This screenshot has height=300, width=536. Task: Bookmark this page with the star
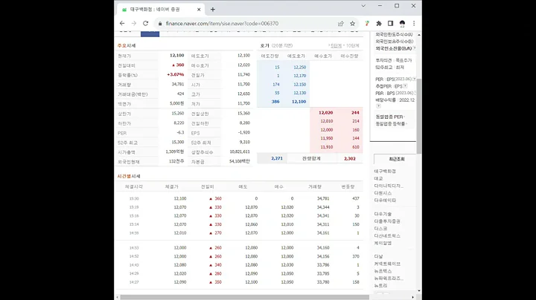click(352, 24)
